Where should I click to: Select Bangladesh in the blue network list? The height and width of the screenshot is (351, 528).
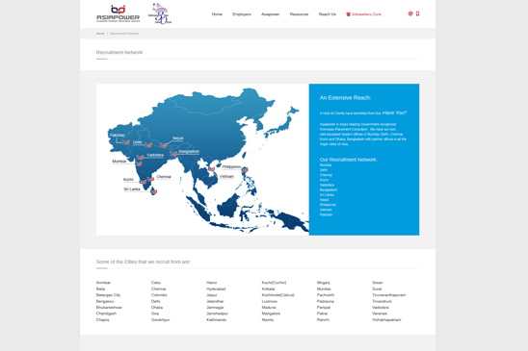pos(329,190)
